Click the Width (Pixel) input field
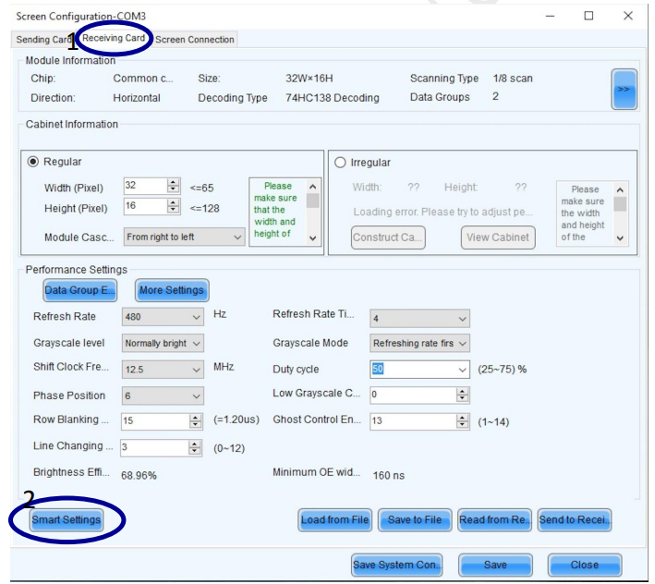The image size is (655, 584). tap(144, 186)
